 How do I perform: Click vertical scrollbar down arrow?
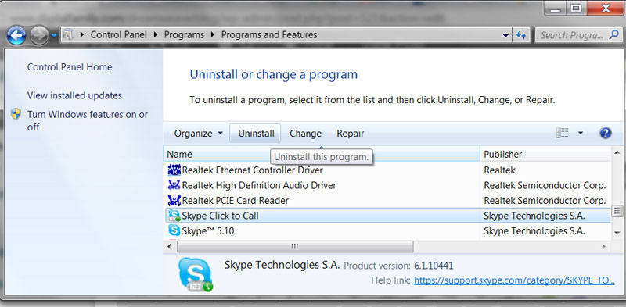(617, 233)
